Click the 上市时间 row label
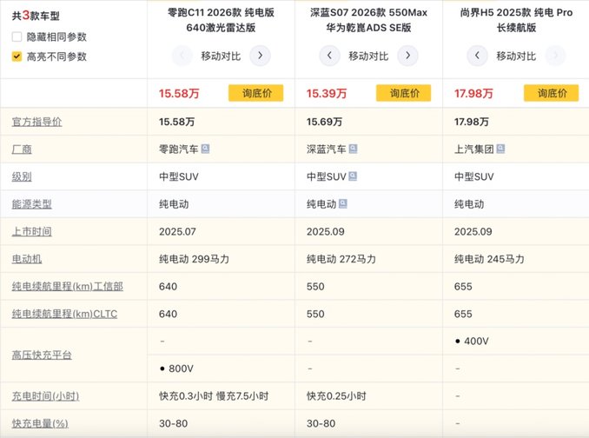 (x=31, y=232)
